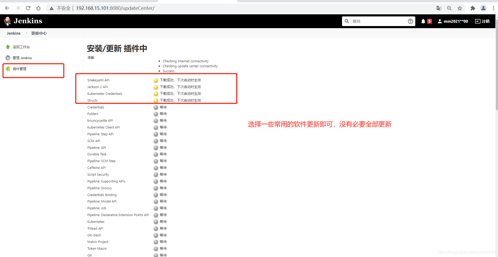This screenshot has width=498, height=257.
Task: Click the Token Macro entry
Action: pos(97,249)
